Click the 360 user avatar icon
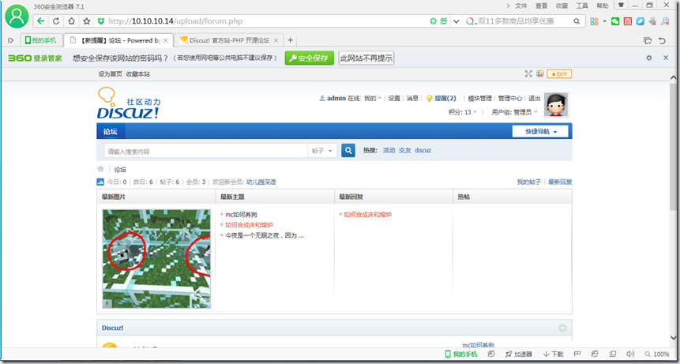Viewport: 680px width, 364px height. 17,17
